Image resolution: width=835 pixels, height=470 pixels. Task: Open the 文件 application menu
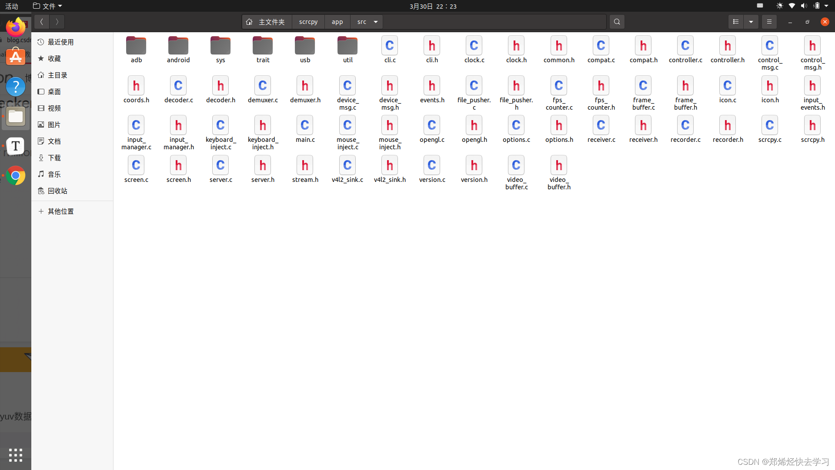pyautogui.click(x=47, y=6)
